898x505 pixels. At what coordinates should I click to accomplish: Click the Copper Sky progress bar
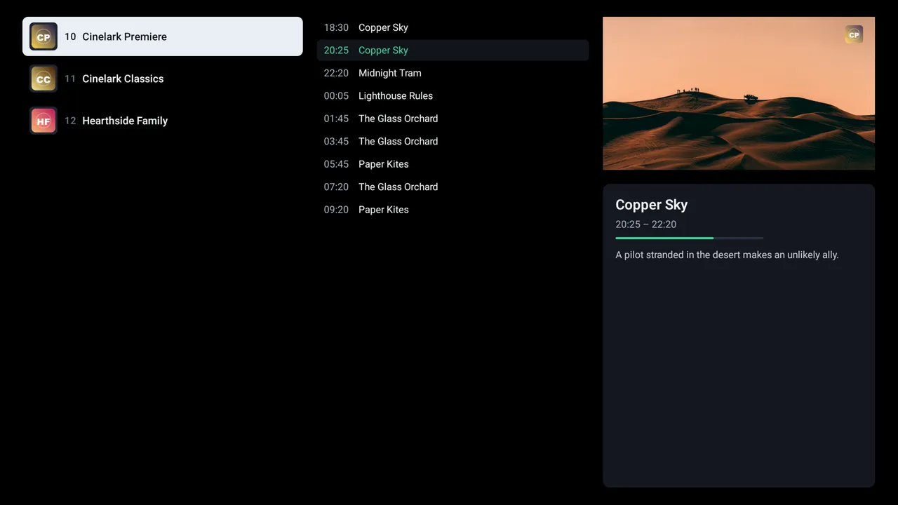point(689,238)
